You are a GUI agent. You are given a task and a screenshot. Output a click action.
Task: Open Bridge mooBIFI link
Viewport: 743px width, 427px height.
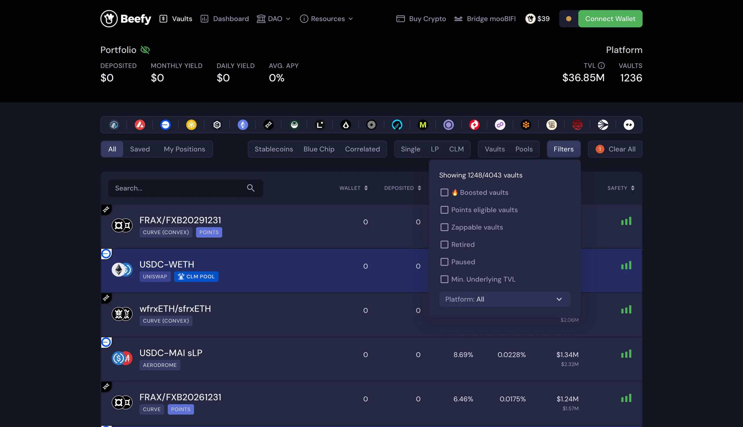[485, 19]
